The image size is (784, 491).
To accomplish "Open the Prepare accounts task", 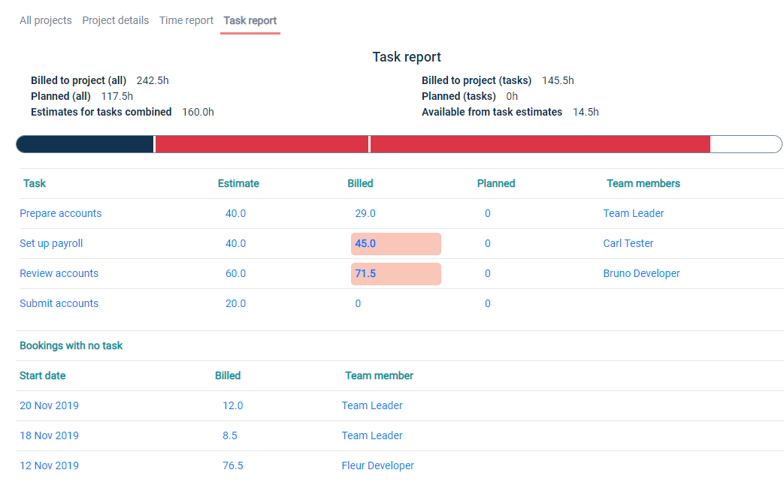I will (x=60, y=213).
